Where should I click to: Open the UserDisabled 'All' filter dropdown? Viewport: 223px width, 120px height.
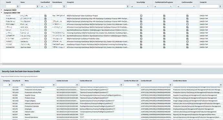(x=44, y=6)
